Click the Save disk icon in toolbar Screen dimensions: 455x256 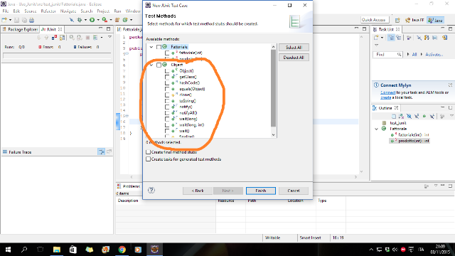(17, 20)
